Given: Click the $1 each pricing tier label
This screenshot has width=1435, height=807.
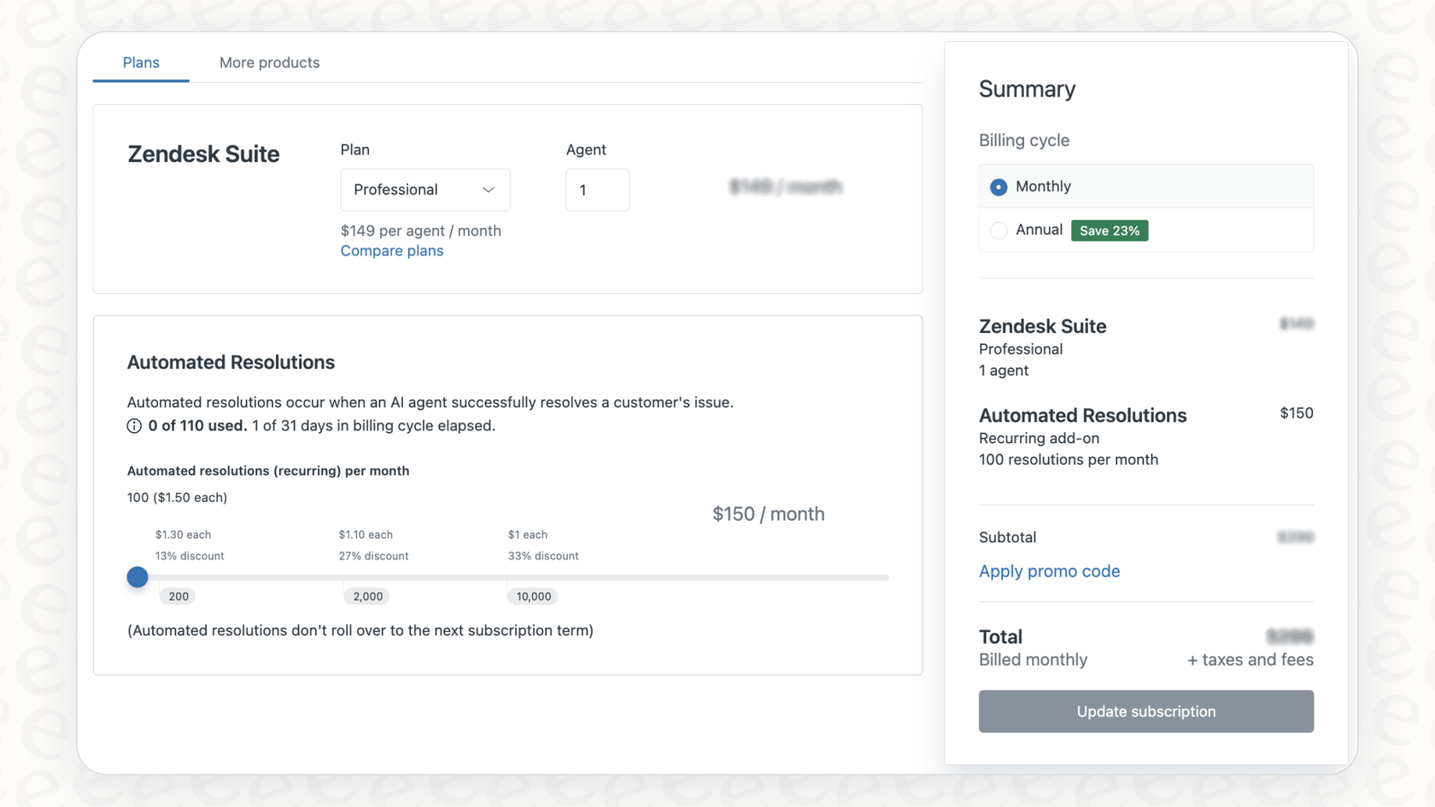Looking at the screenshot, I should tap(527, 534).
